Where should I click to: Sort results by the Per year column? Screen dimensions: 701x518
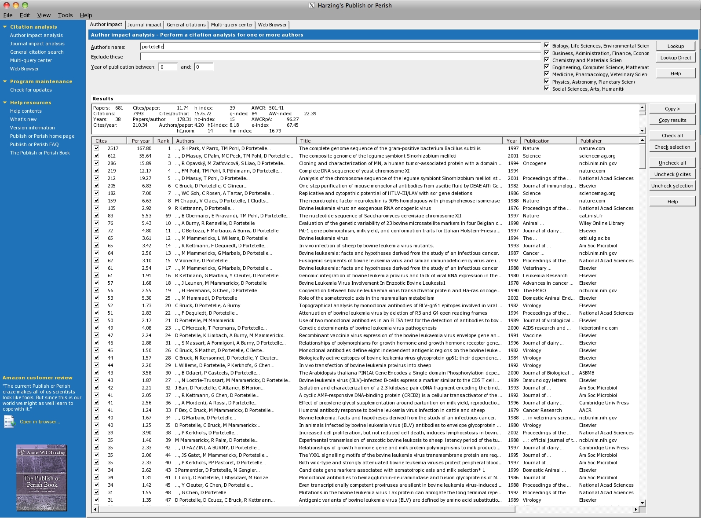click(140, 141)
